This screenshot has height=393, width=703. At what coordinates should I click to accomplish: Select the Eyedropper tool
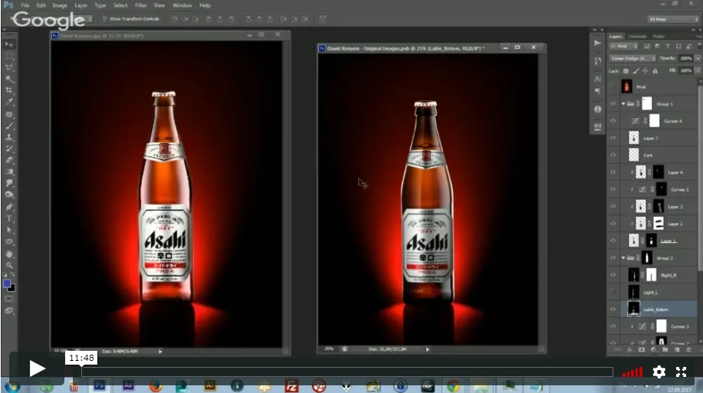coord(9,102)
